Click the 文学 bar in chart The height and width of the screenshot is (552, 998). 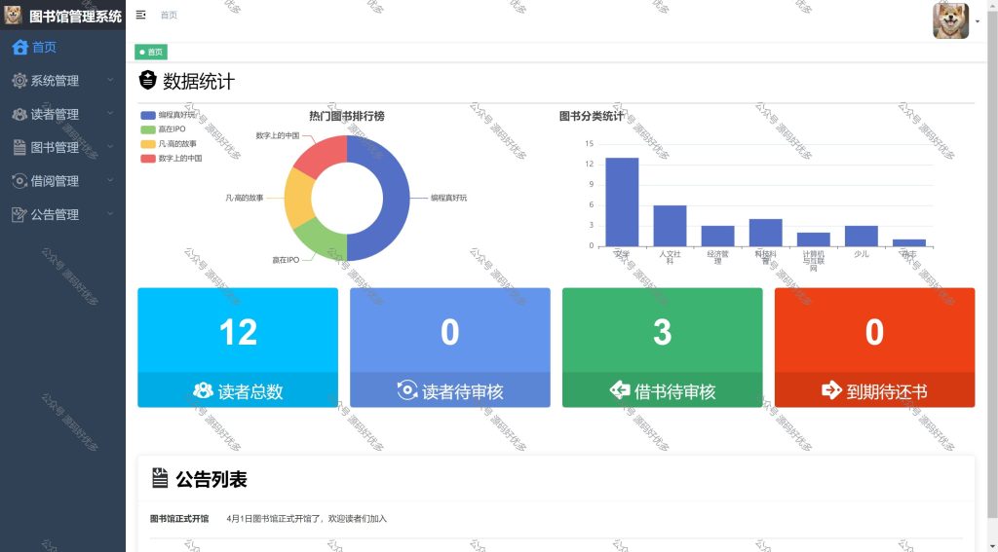point(622,202)
